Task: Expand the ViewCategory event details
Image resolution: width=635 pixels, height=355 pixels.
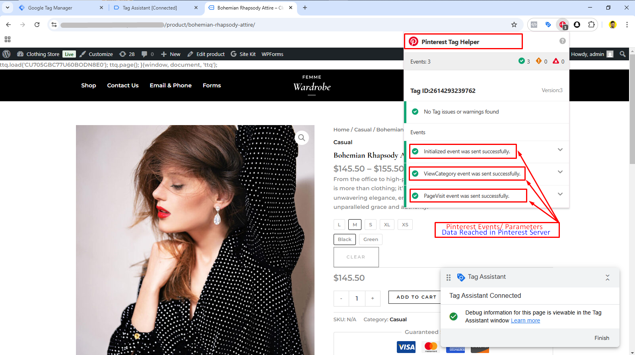Action: [x=560, y=172]
